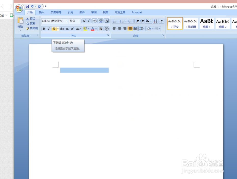
Task: Expand the undo history dropdown arrow
Action: tap(35, 6)
